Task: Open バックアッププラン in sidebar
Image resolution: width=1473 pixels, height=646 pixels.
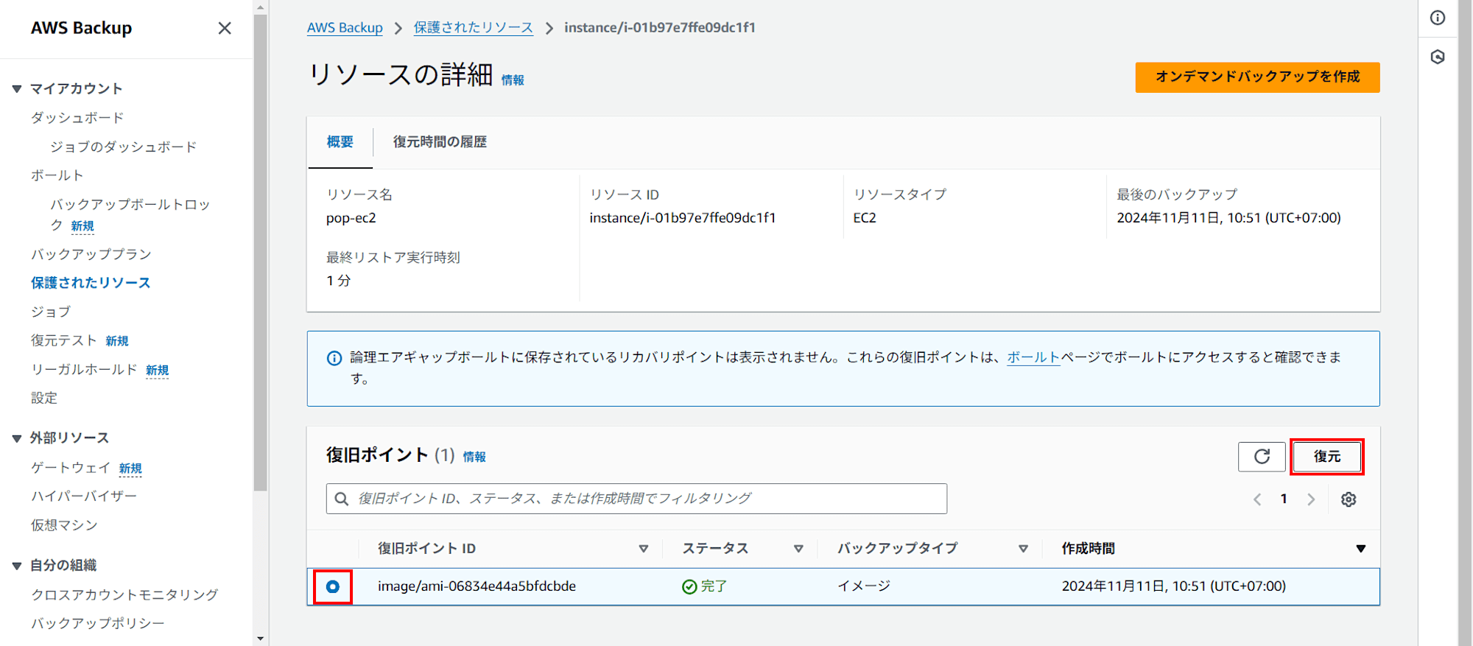Action: point(91,254)
